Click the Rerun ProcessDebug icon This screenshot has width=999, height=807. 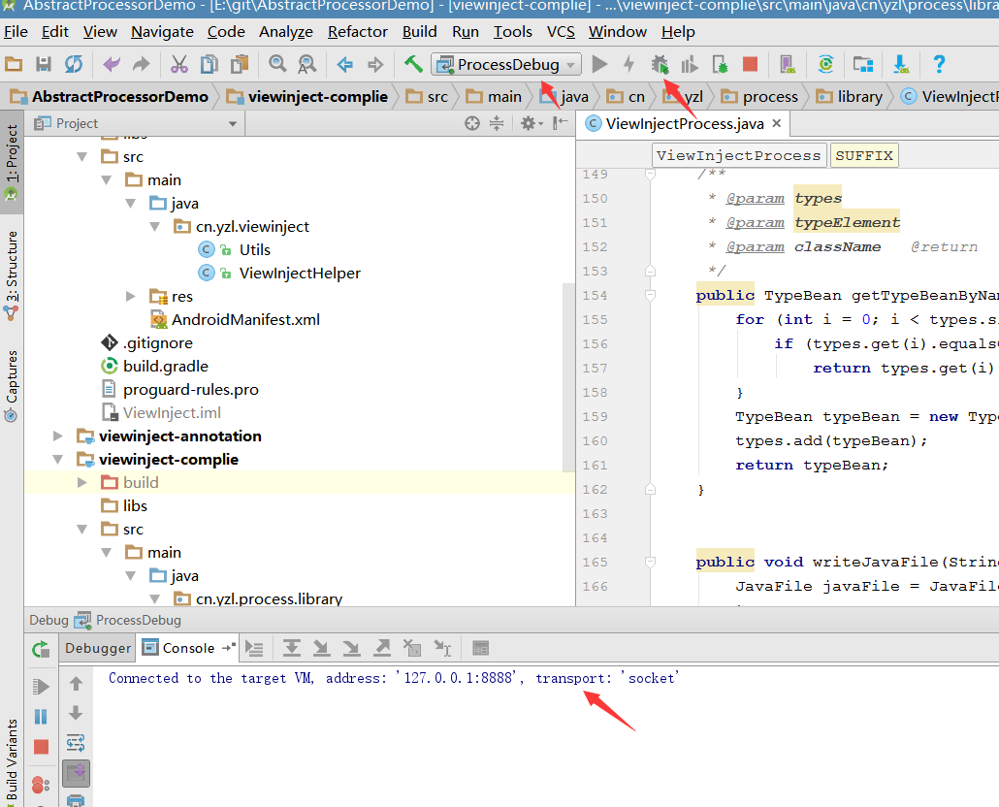(41, 650)
